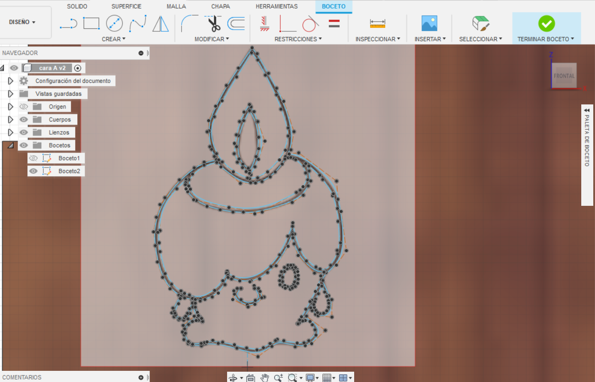Hide the Lienzos folder
The width and height of the screenshot is (595, 382).
point(24,132)
